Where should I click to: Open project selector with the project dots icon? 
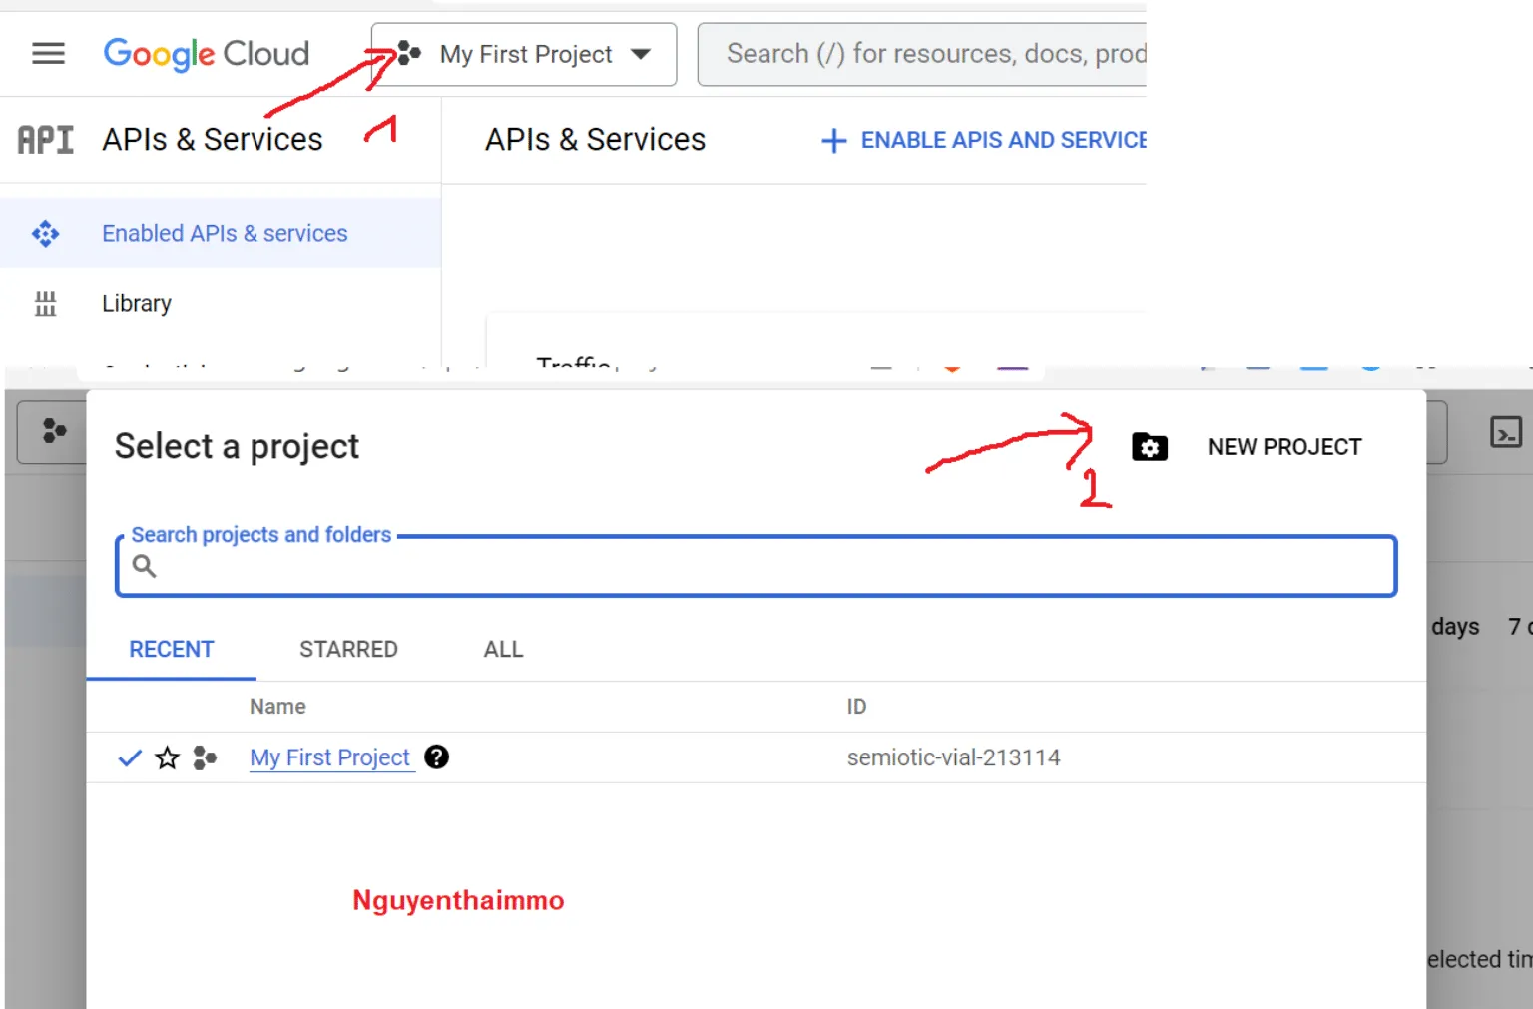[408, 54]
